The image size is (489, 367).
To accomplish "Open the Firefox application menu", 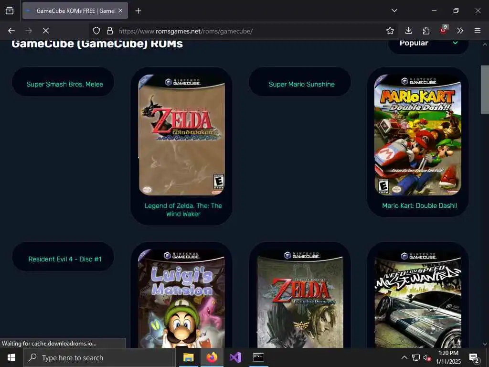I will coord(478,31).
